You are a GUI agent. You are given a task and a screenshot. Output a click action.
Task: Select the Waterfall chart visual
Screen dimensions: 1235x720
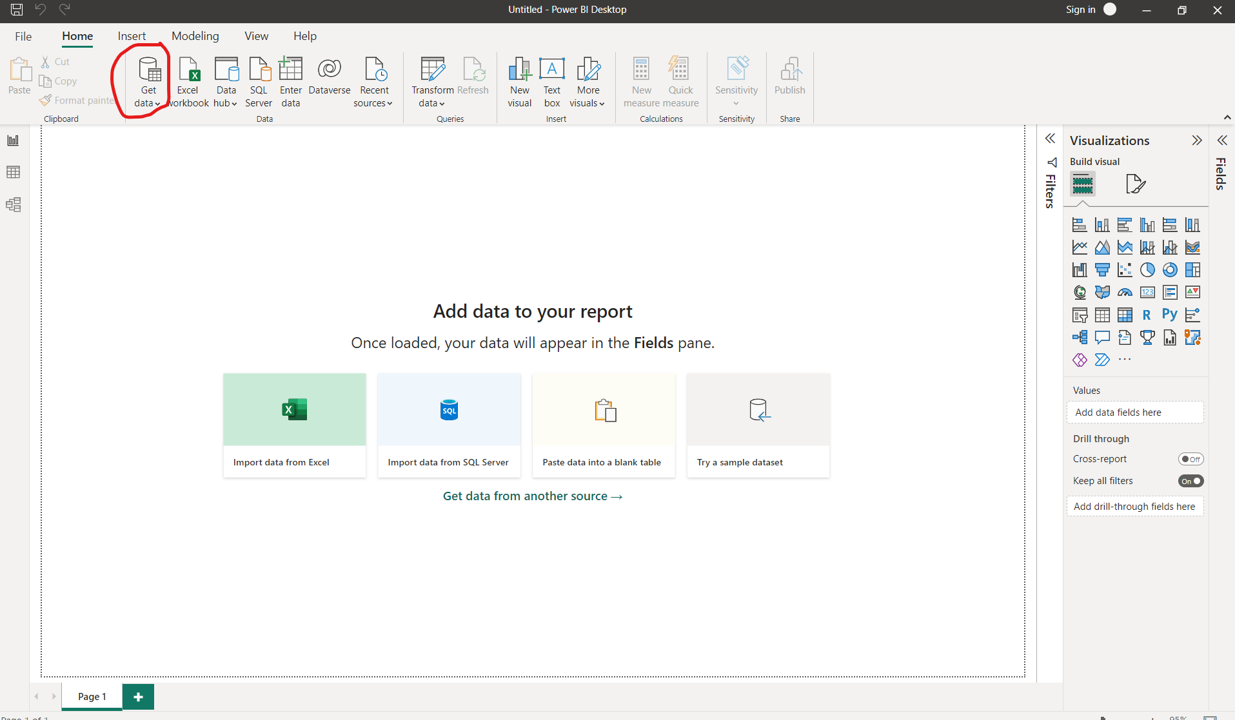pyautogui.click(x=1080, y=270)
